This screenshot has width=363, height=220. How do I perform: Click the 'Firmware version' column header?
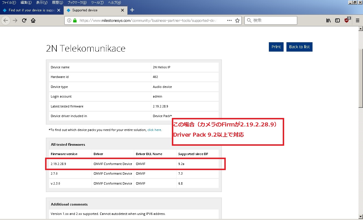pyautogui.click(x=64, y=154)
